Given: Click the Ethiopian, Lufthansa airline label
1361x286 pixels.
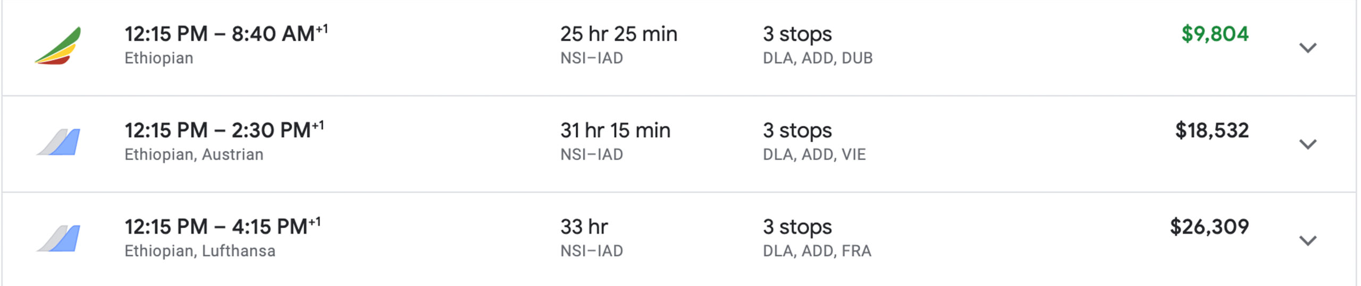Looking at the screenshot, I should [200, 251].
